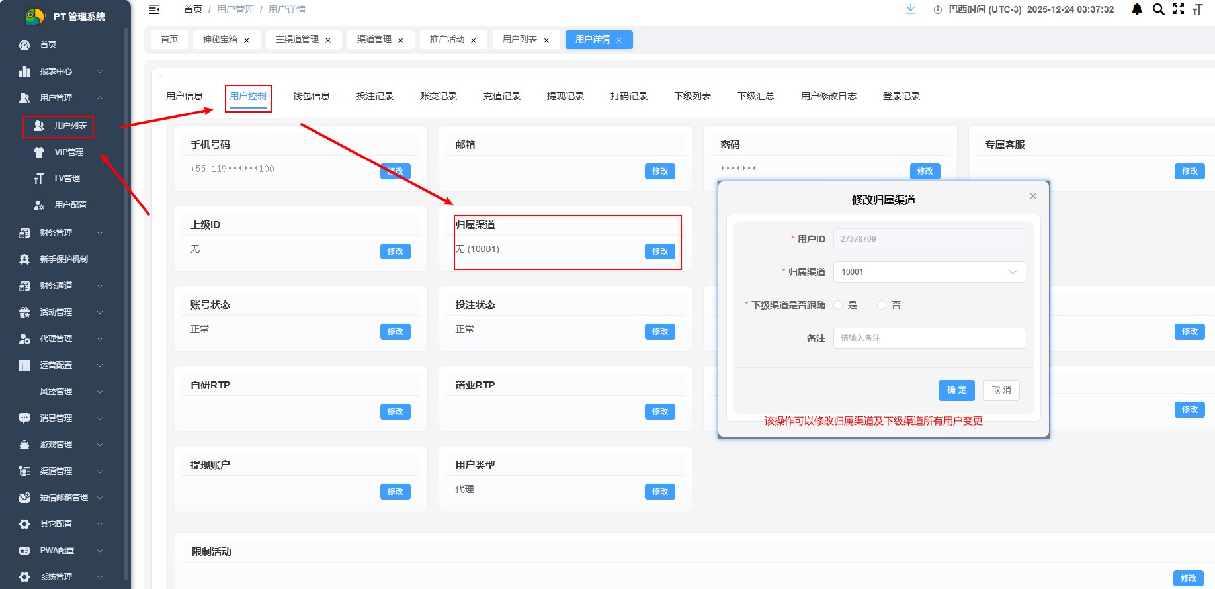This screenshot has width=1215, height=589.
Task: Click the download arrow icon
Action: click(911, 9)
